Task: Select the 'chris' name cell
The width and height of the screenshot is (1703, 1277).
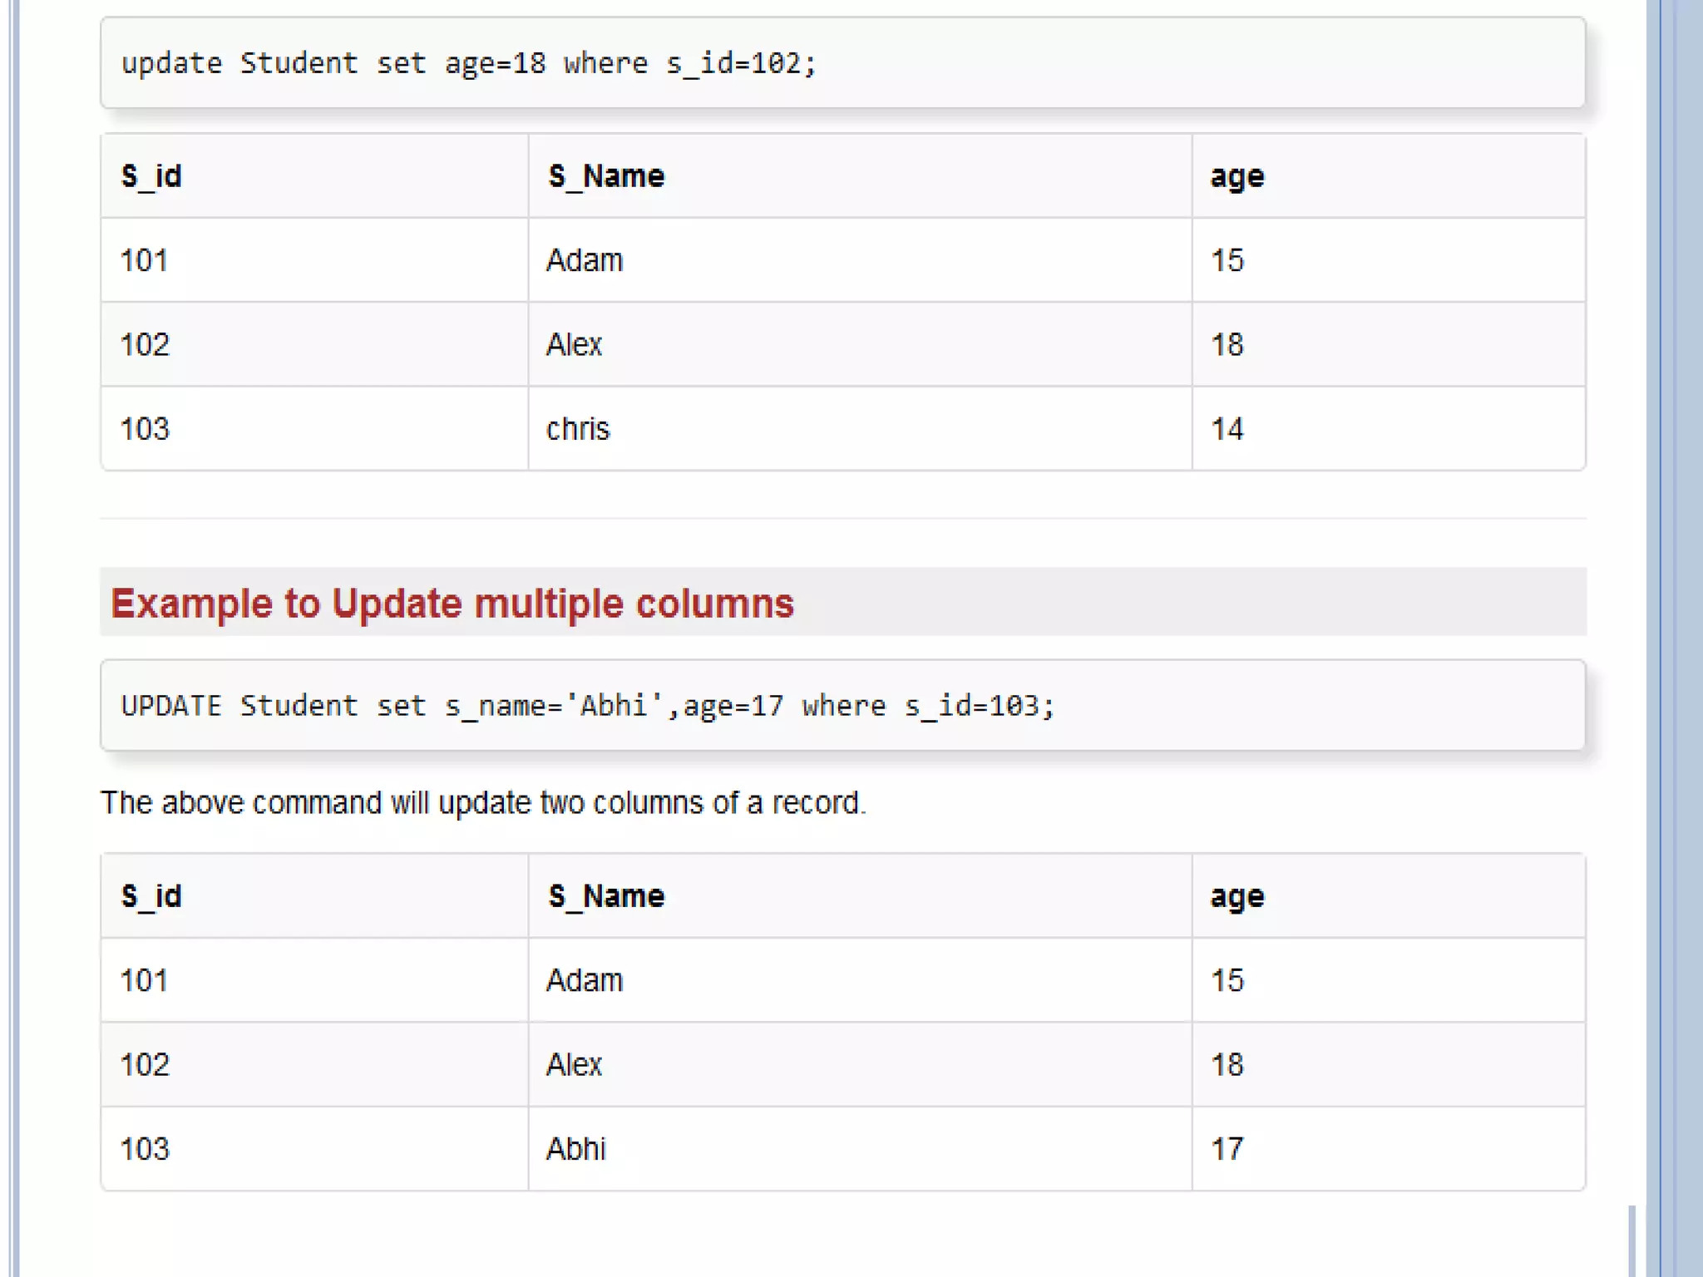Action: coord(578,429)
